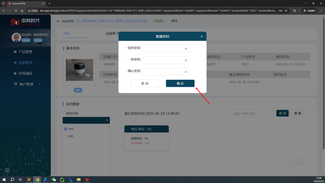Click the 重置 button next to 查询
Image resolution: width=325 pixels, height=183 pixels.
coord(298,113)
